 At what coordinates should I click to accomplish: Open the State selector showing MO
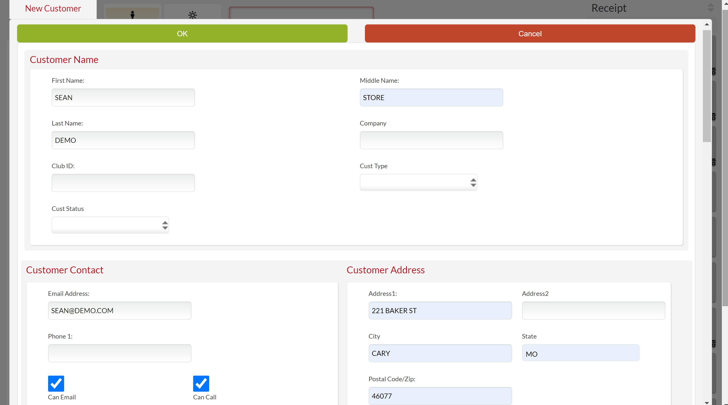pos(580,353)
